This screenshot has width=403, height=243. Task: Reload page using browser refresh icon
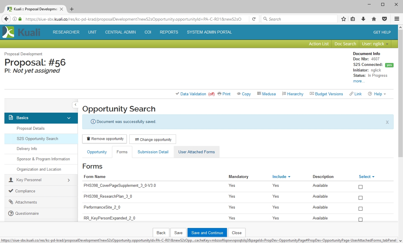(254, 19)
